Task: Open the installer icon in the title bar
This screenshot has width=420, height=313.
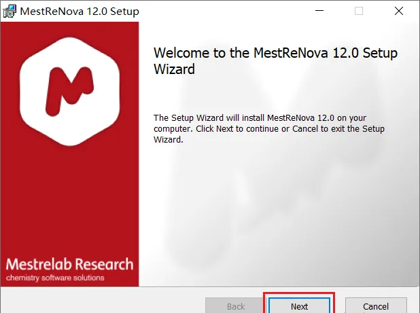Action: tap(10, 12)
